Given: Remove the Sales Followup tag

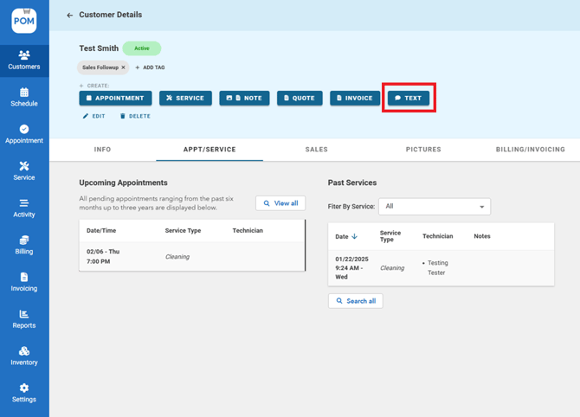Looking at the screenshot, I should click(123, 67).
